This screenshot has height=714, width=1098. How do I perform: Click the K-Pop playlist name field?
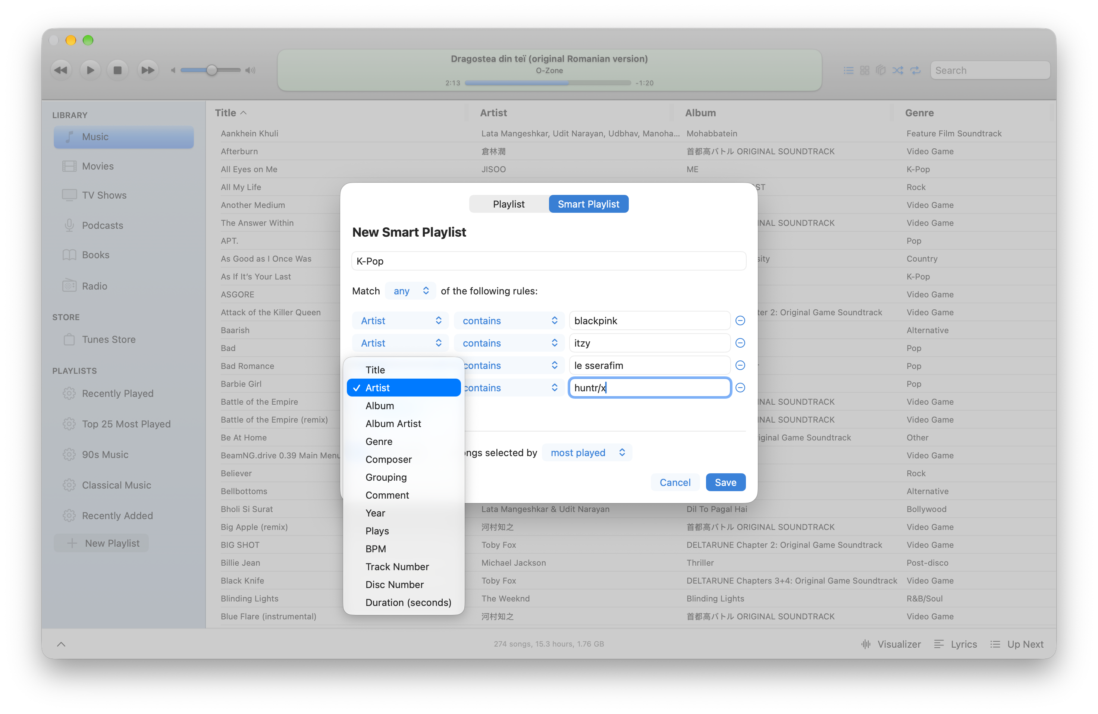pyautogui.click(x=549, y=261)
